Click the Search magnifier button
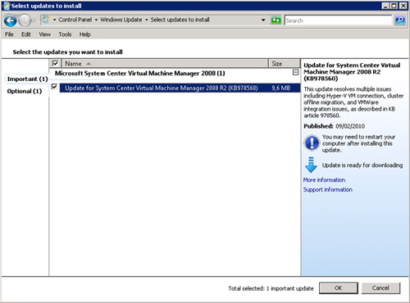The height and width of the screenshot is (303, 410). click(x=400, y=20)
